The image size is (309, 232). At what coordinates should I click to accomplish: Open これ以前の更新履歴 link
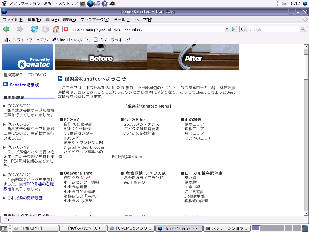coord(25,198)
